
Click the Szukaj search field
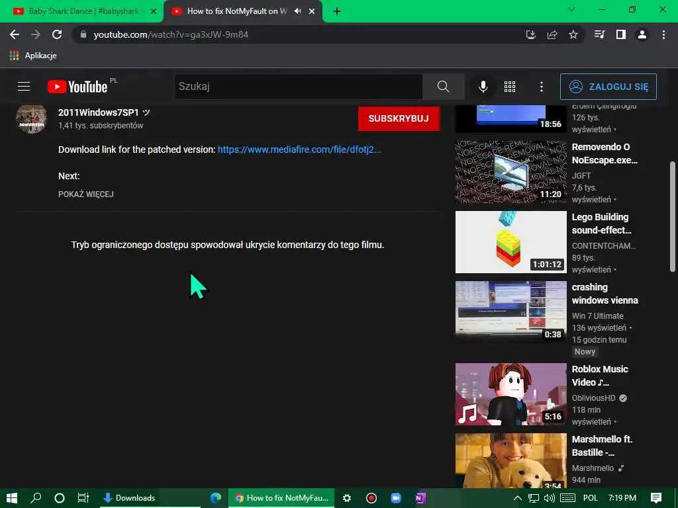[299, 87]
